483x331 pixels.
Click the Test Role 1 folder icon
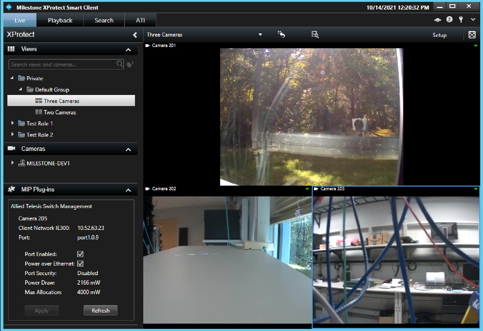click(x=22, y=123)
